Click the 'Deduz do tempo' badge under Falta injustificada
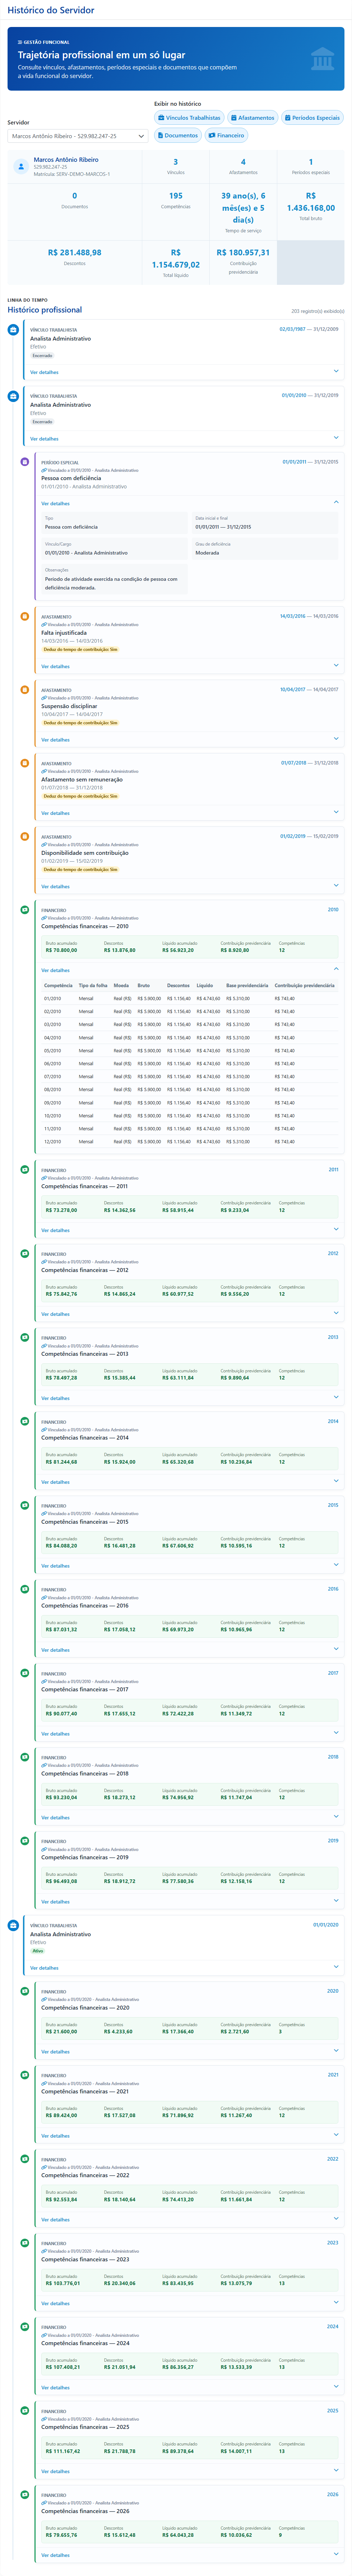Screen dimensions: 352x2576 (80, 650)
